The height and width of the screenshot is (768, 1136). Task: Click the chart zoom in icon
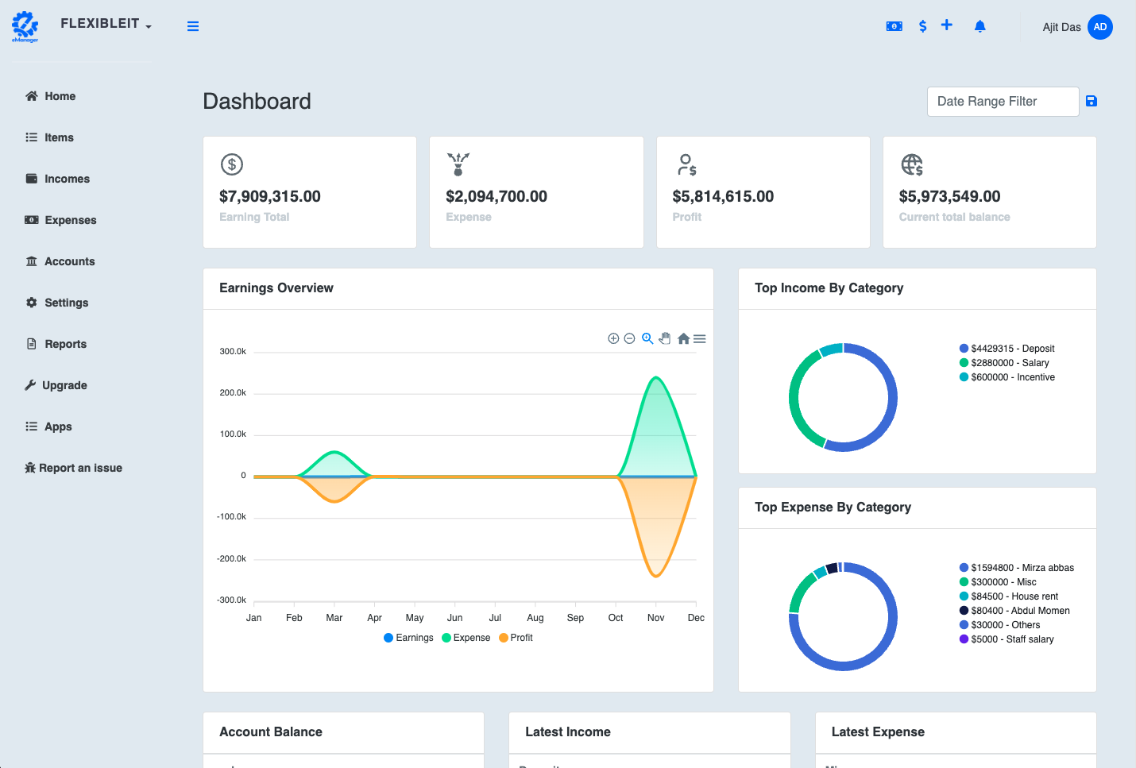[x=613, y=338]
